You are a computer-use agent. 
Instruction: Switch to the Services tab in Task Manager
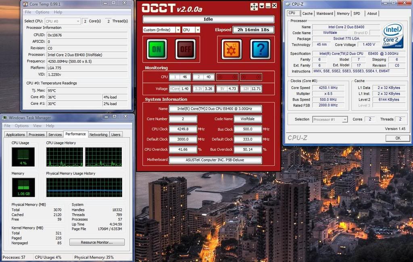click(55, 134)
